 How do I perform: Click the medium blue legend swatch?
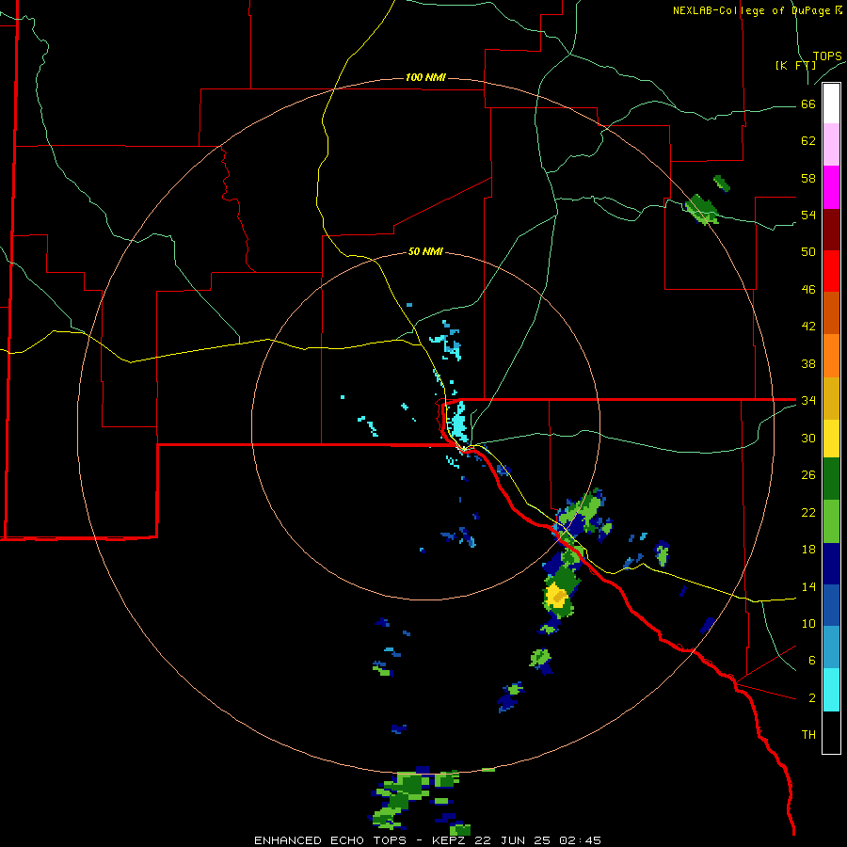831,605
